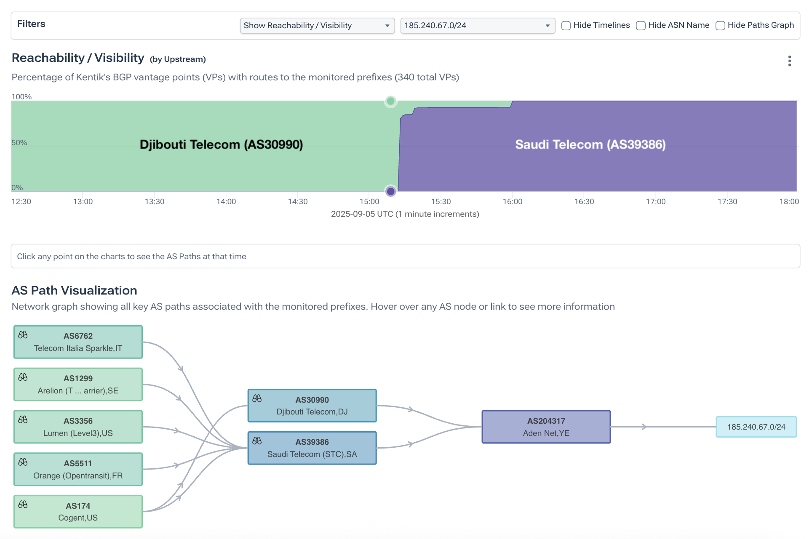Toggle the Hide ASN Name checkbox
This screenshot has width=812, height=539.
pos(641,26)
